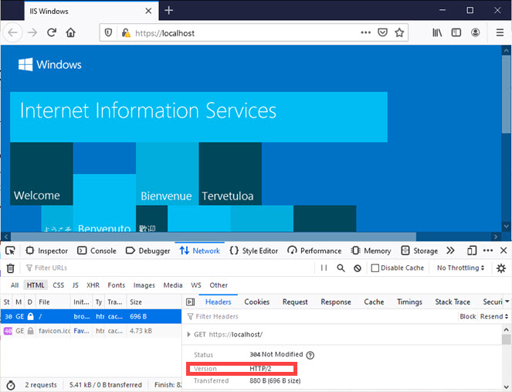Show help for 304 status code

(310, 355)
